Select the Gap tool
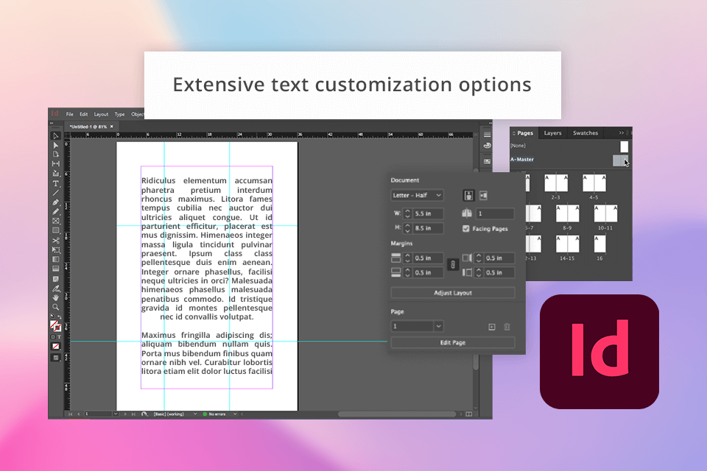Image resolution: width=707 pixels, height=471 pixels. coord(55,163)
